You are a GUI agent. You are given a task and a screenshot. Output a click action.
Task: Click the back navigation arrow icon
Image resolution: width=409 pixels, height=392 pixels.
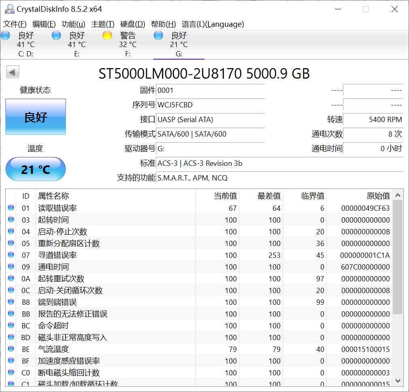click(x=12, y=72)
